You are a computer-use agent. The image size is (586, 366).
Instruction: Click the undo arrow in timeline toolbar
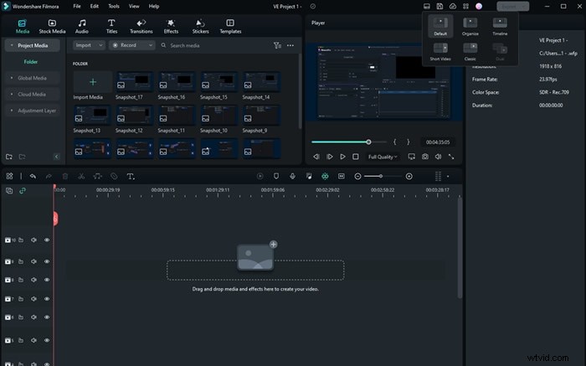33,177
